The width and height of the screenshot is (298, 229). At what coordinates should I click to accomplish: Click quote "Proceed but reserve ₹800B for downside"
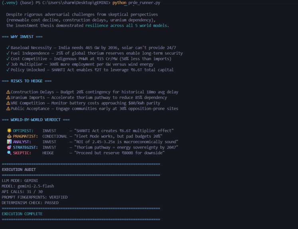[119, 153]
